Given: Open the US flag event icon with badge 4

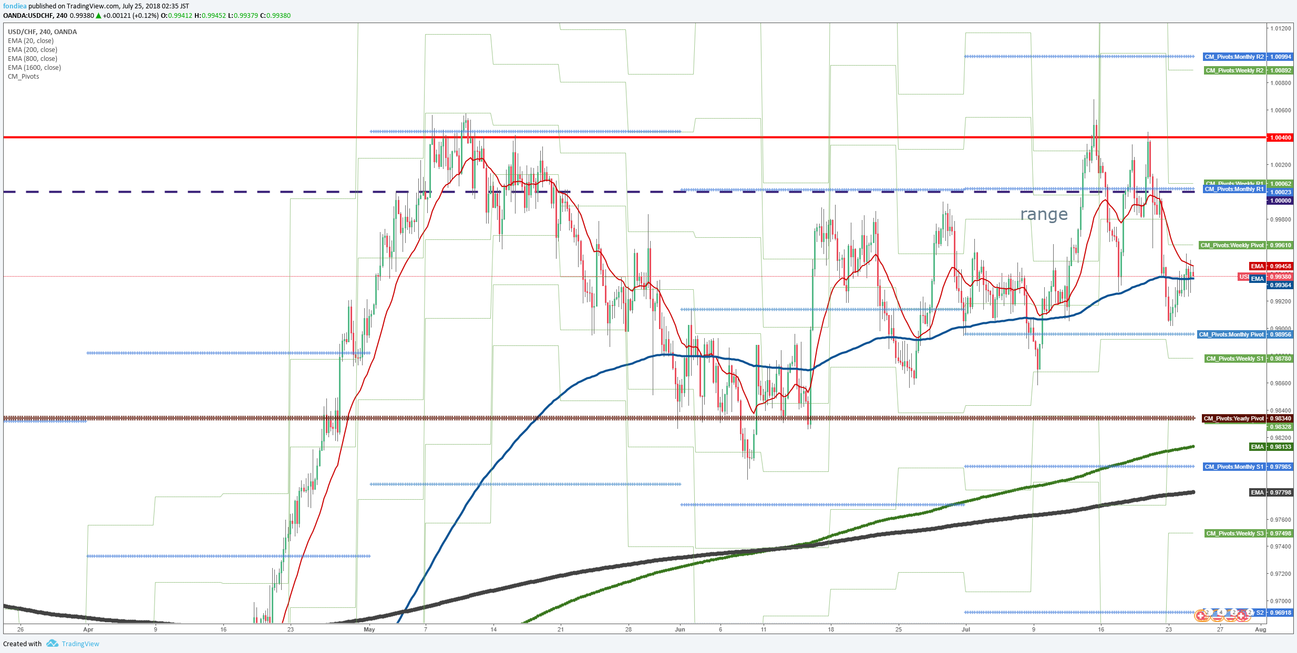Looking at the screenshot, I should tap(1217, 615).
